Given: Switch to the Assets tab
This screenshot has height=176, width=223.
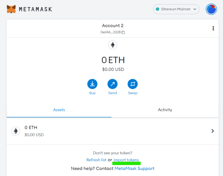Looking at the screenshot, I should coord(59,110).
